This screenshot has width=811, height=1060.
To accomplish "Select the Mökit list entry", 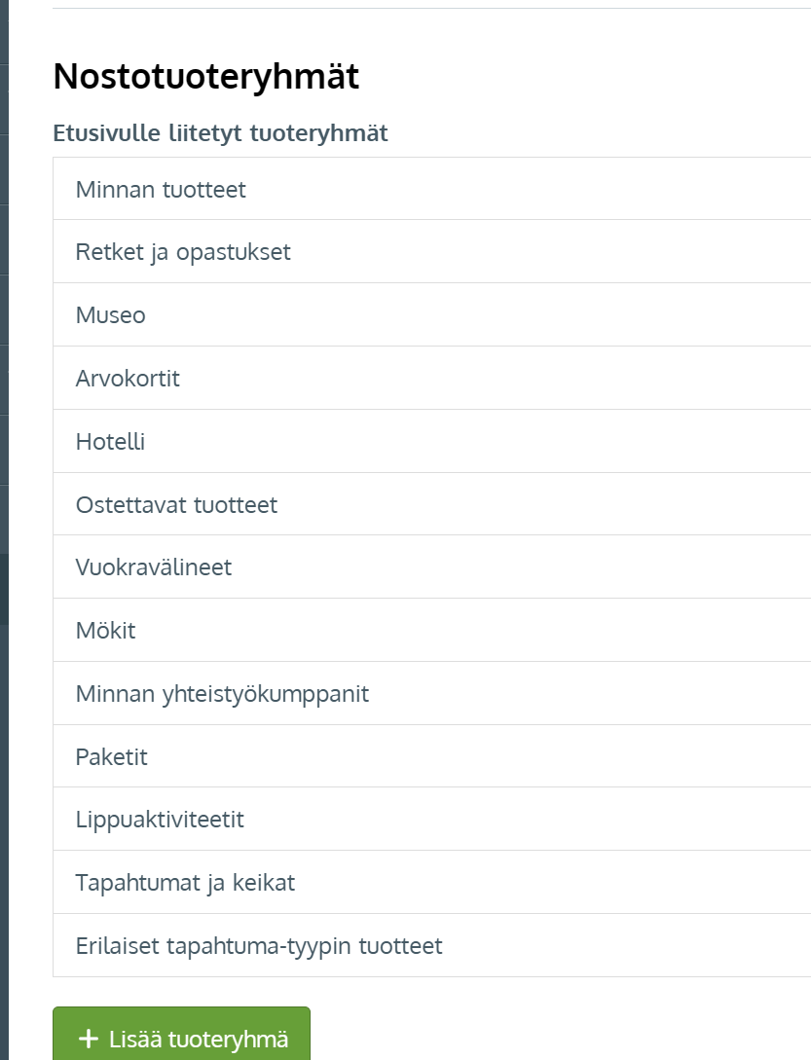I will 431,630.
